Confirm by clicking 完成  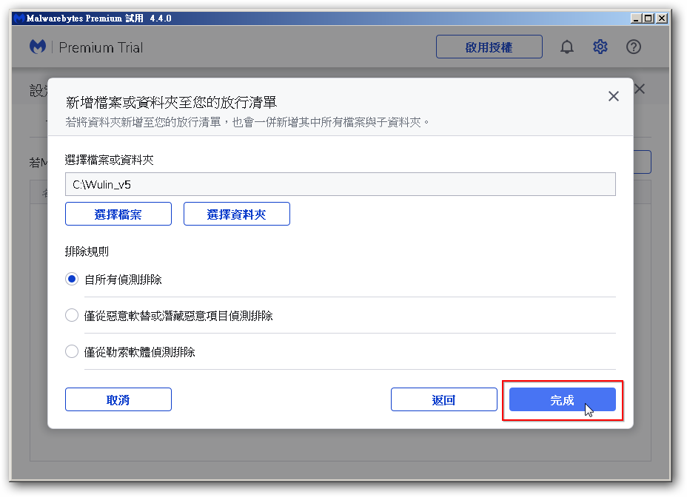[562, 400]
